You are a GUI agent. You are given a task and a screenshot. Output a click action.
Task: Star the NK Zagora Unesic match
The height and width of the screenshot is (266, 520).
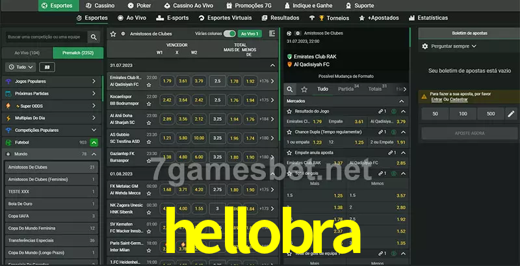(x=149, y=212)
